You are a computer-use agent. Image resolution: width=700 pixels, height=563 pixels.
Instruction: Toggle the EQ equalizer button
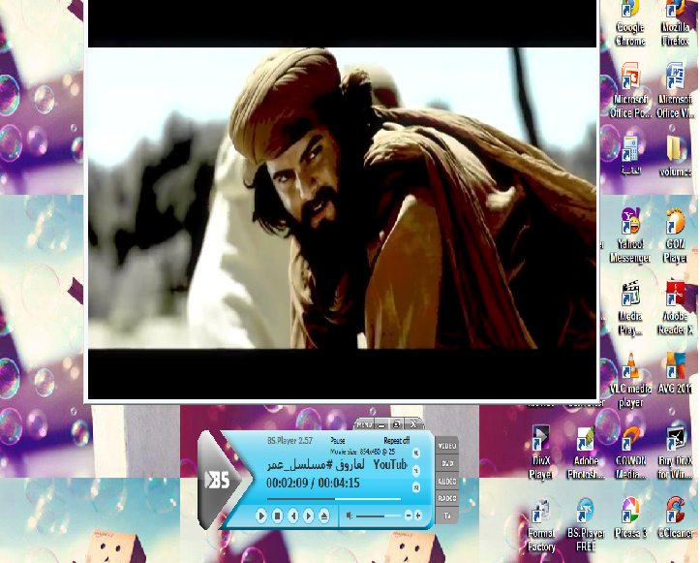[x=416, y=487]
